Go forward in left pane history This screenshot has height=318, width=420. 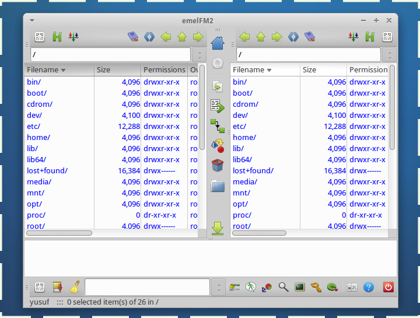coord(198,37)
